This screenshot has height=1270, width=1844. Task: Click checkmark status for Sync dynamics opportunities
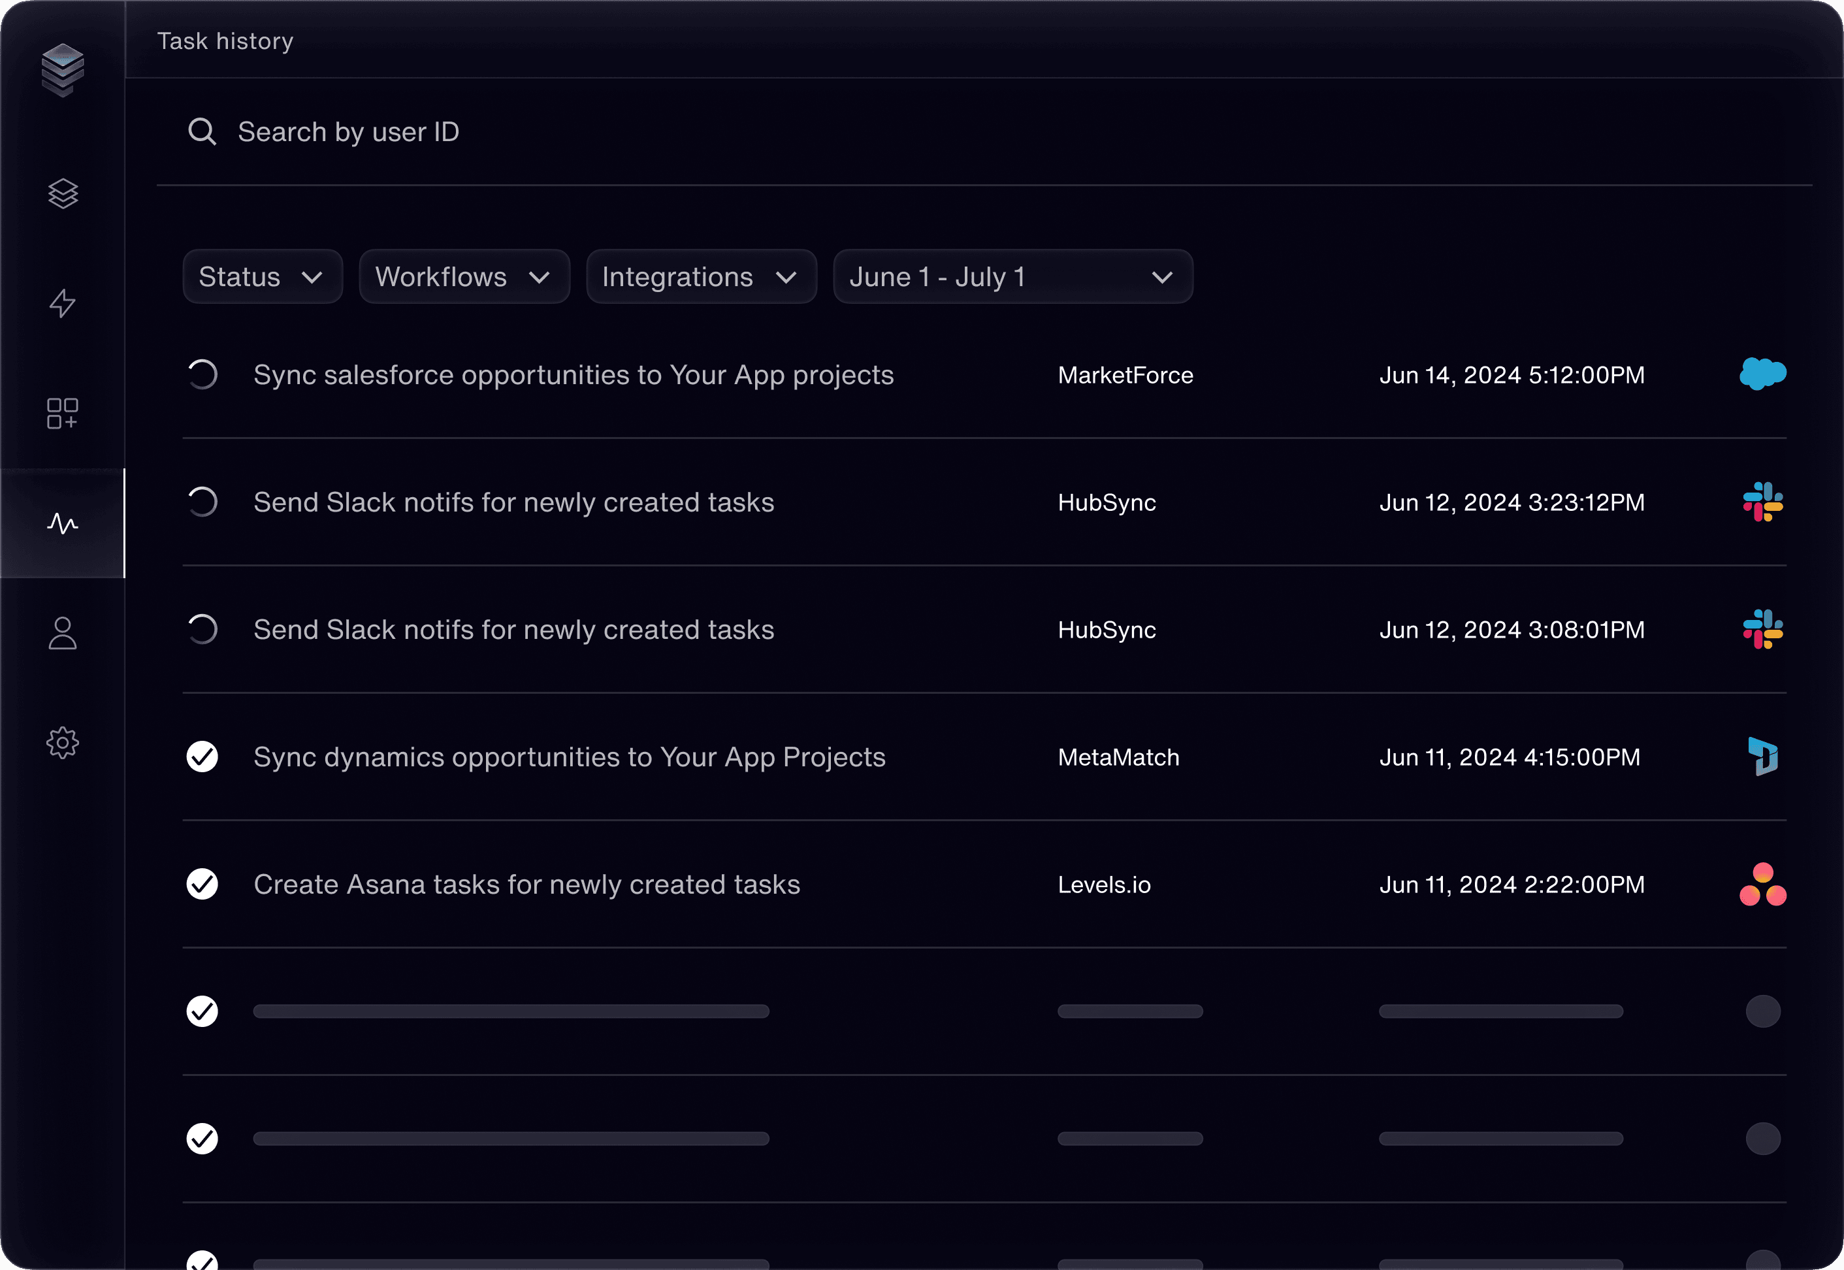point(202,757)
